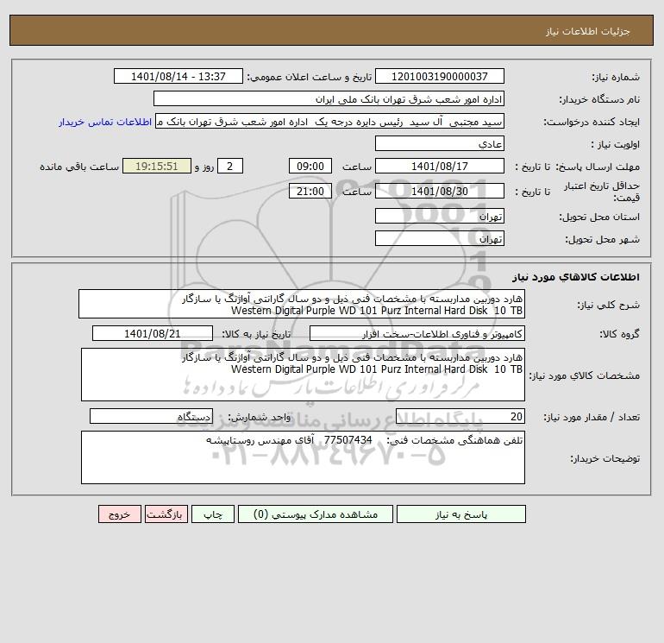Viewport: 664px width, 643px height.
Task: Click the delivery province field تهران
Action: point(440,216)
